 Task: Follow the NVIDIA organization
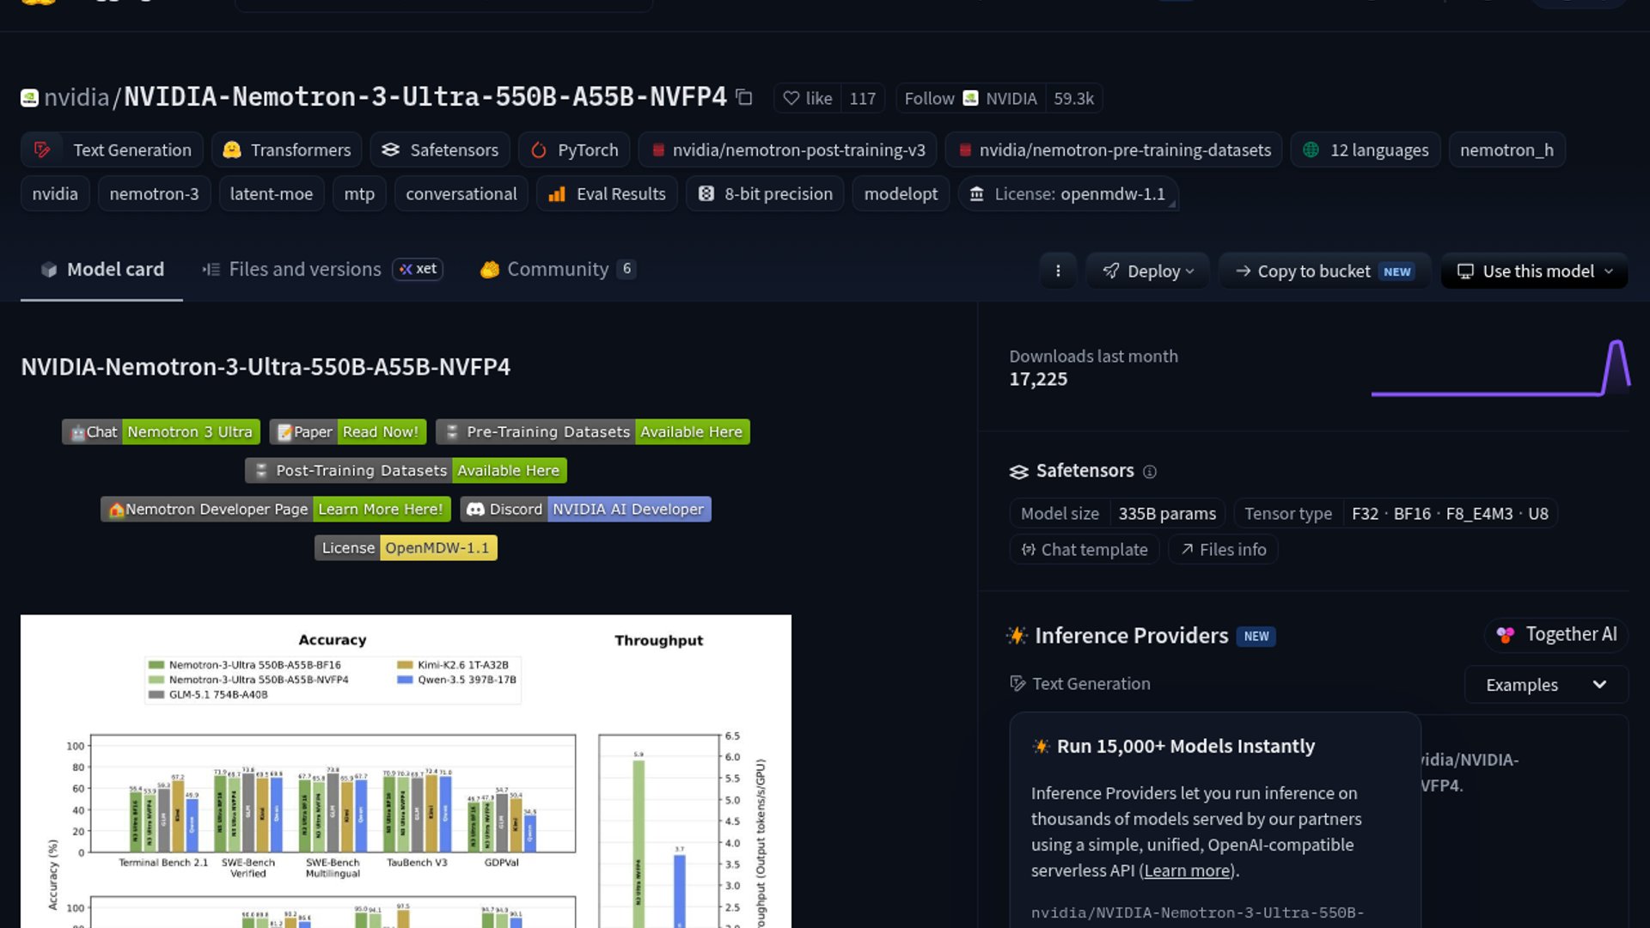tap(970, 99)
